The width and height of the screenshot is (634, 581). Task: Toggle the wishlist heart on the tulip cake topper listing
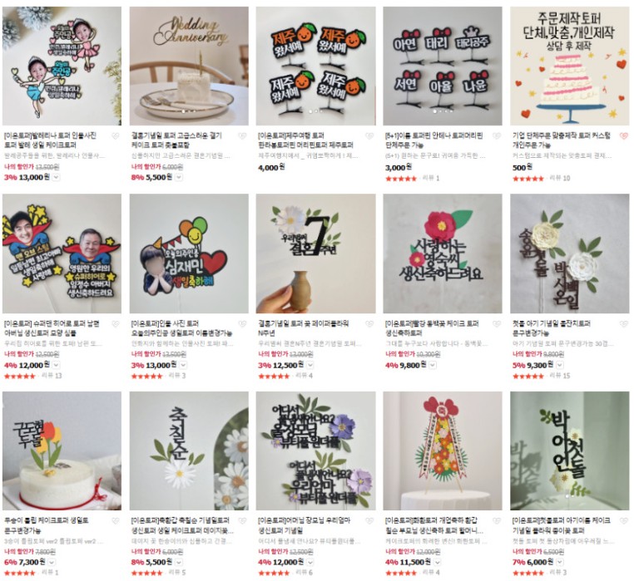116,521
